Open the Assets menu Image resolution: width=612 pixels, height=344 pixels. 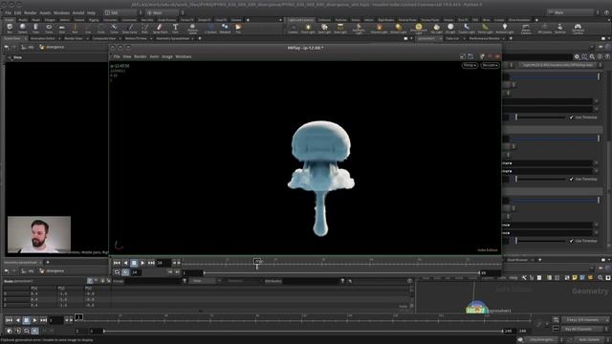tap(45, 12)
